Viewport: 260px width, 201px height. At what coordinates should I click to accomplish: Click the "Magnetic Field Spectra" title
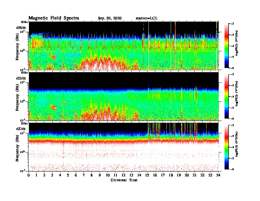(54, 18)
